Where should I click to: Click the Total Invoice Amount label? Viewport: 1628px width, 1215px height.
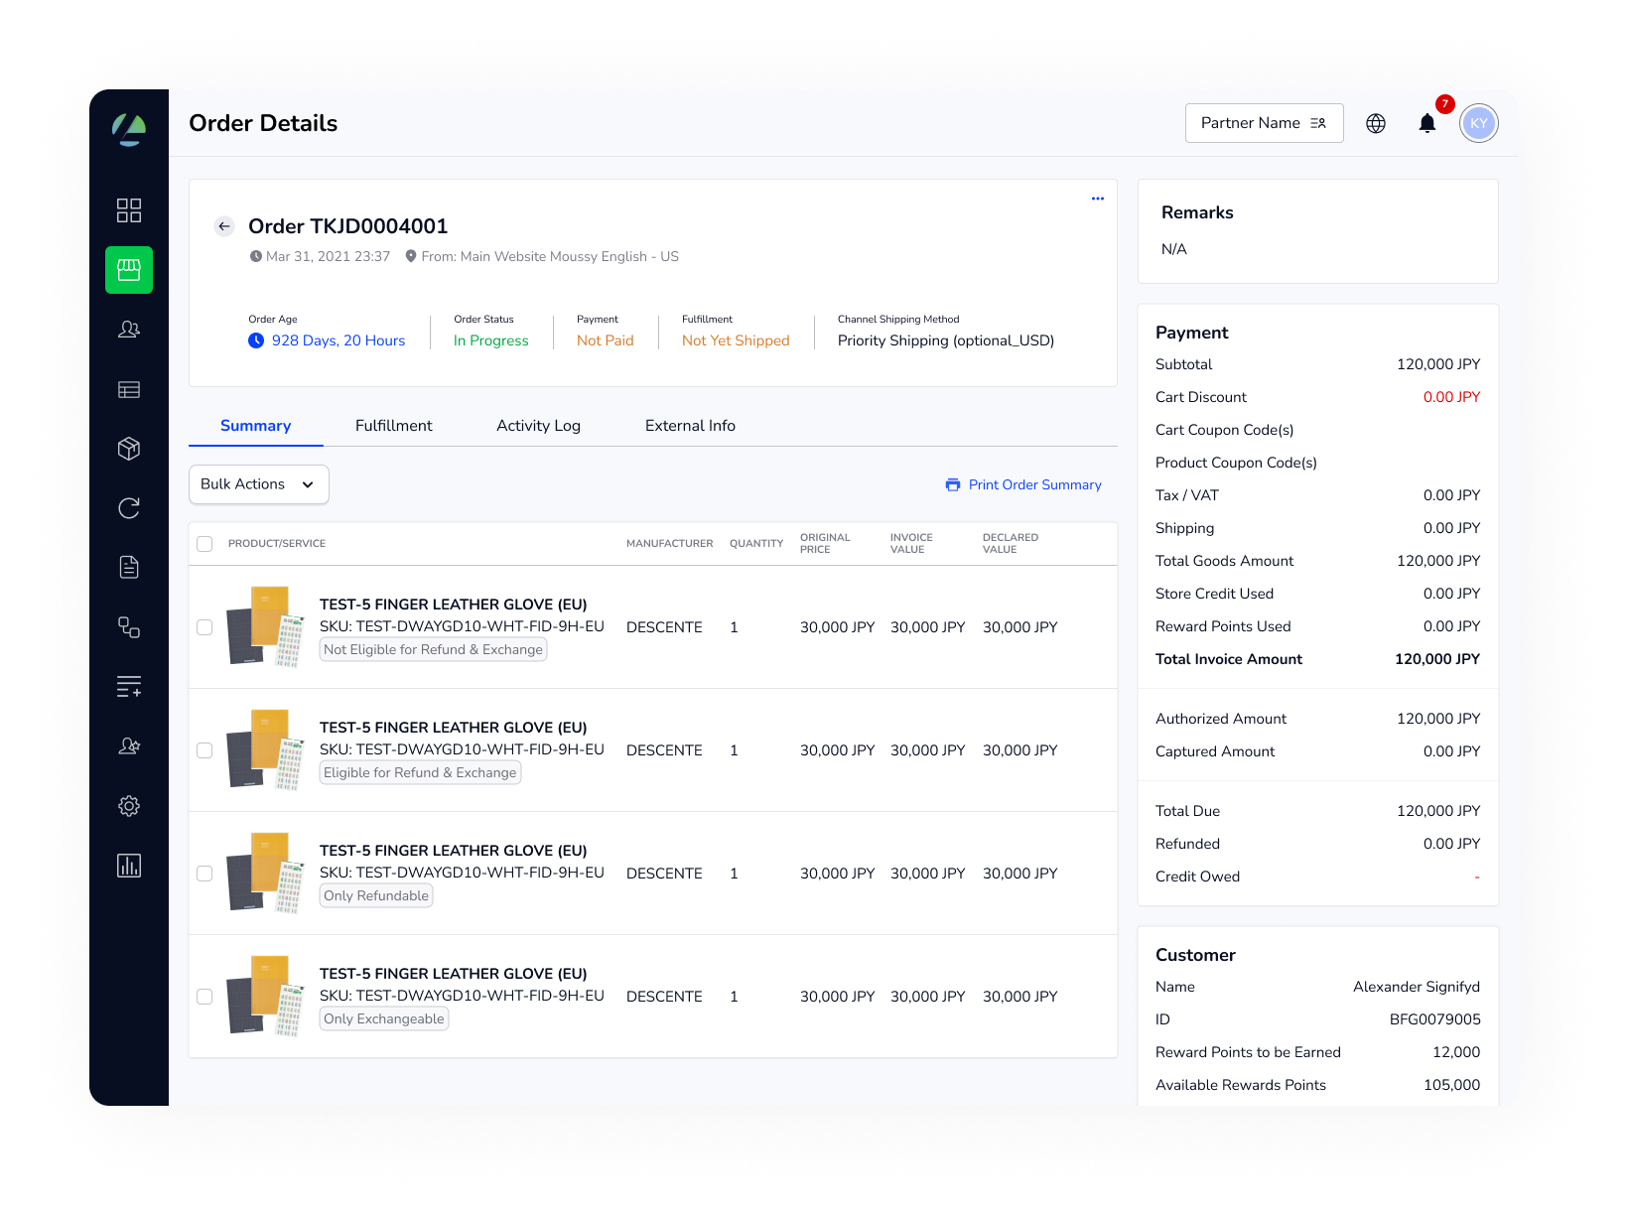[1229, 659]
